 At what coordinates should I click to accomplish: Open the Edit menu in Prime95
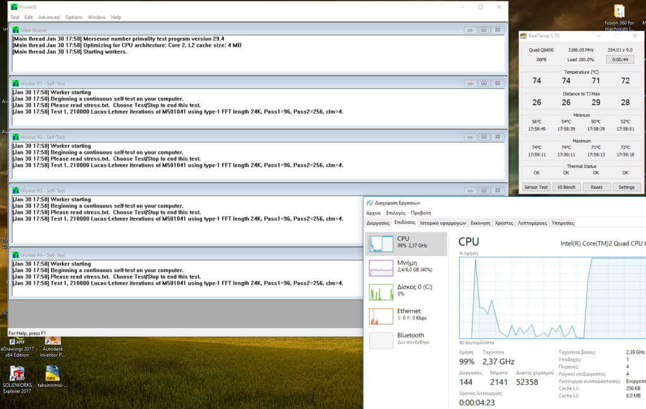coord(28,17)
